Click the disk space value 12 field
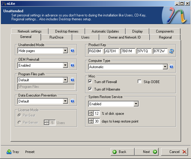 (97, 113)
